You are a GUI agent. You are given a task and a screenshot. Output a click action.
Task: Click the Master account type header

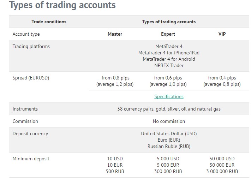[x=115, y=34]
